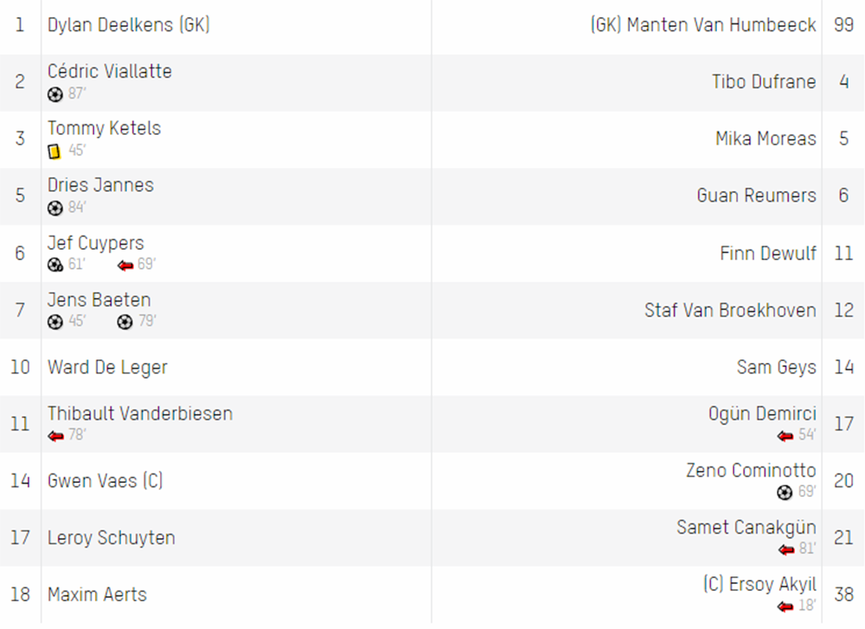Click Jef Cuypers' red substitution arrow
The height and width of the screenshot is (629, 865).
click(x=125, y=265)
